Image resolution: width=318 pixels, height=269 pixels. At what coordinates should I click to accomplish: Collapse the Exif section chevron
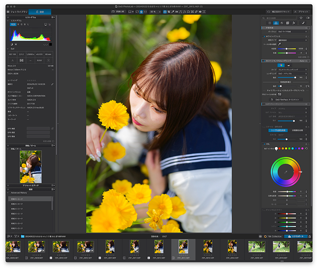8,49
